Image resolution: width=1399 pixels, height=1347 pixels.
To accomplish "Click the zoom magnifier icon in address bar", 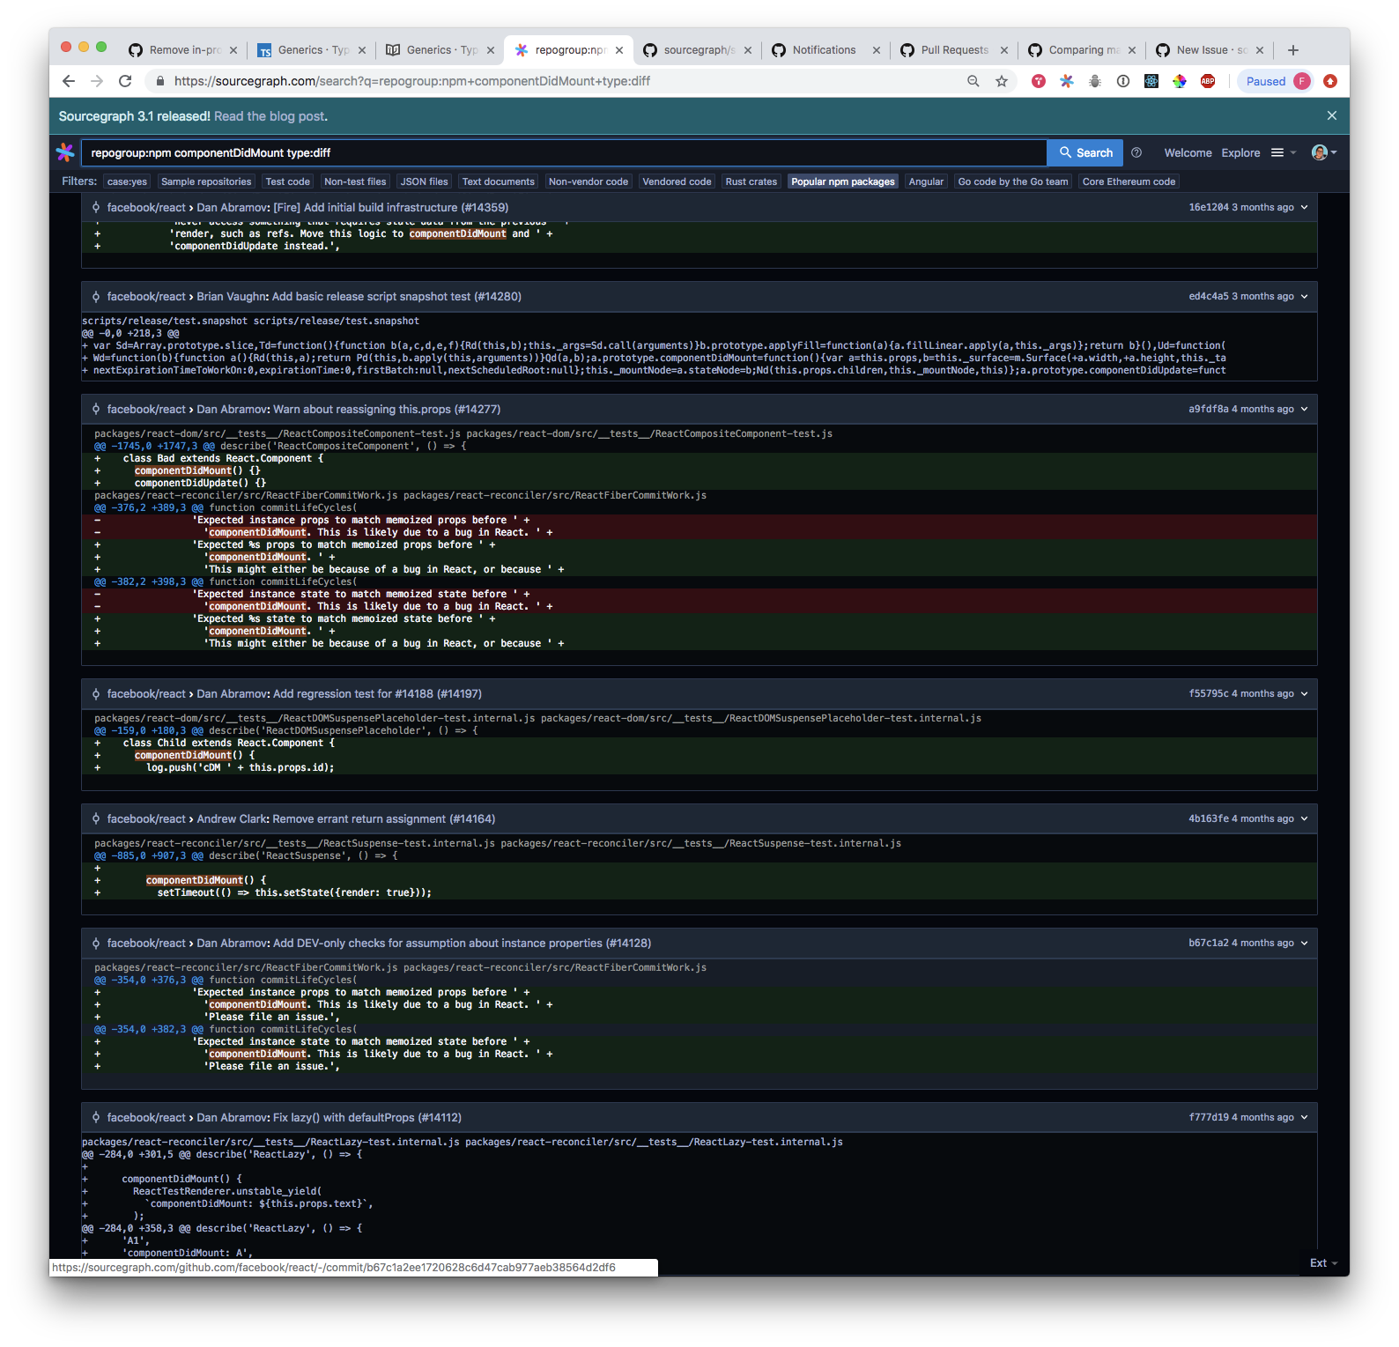I will coord(973,81).
